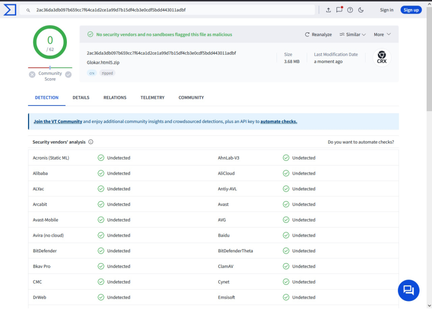
Task: Click Antiy-AVL undetected check icon
Action: coord(286,189)
